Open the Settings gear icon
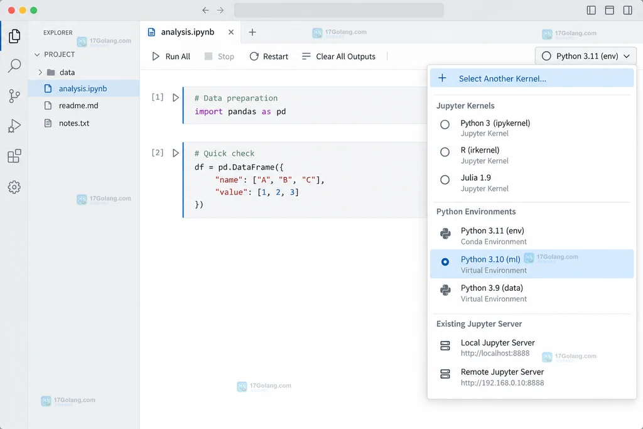The width and height of the screenshot is (643, 429). tap(14, 187)
